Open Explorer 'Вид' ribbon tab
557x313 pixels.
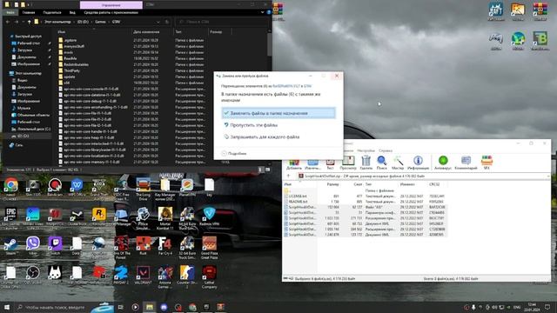click(72, 12)
